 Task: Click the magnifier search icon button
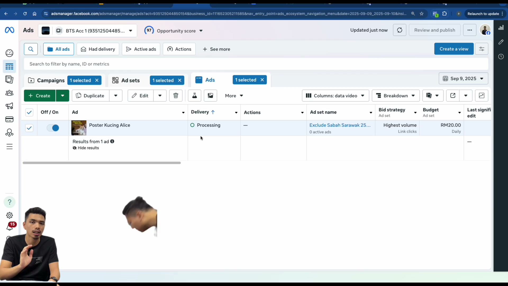coord(31,49)
